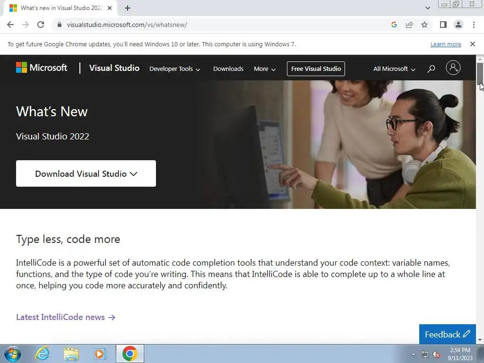The height and width of the screenshot is (363, 484).
Task: Select the What's new in Visual Studio tab
Action: pyautogui.click(x=61, y=8)
